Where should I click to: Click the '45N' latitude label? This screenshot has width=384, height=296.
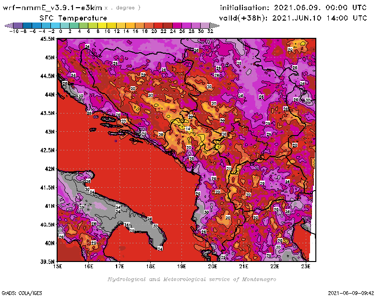pyautogui.click(x=49, y=57)
